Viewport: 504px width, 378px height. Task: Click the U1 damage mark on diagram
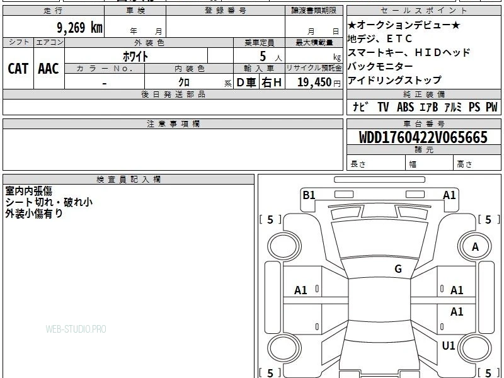coord(449,345)
